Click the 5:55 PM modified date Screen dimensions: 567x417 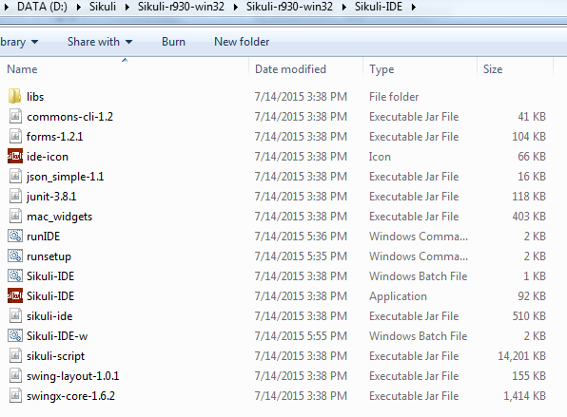coord(301,336)
